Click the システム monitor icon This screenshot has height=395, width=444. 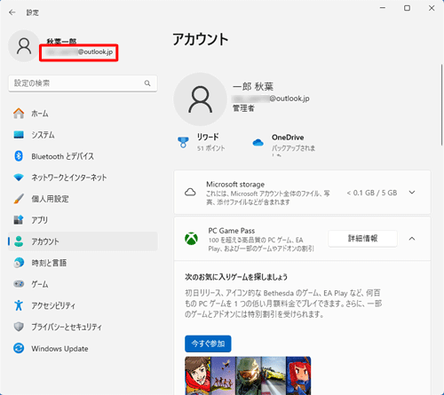[19, 135]
